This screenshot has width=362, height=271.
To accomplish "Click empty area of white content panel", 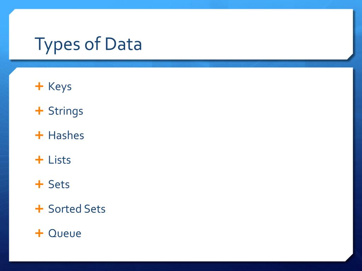I will point(219,161).
